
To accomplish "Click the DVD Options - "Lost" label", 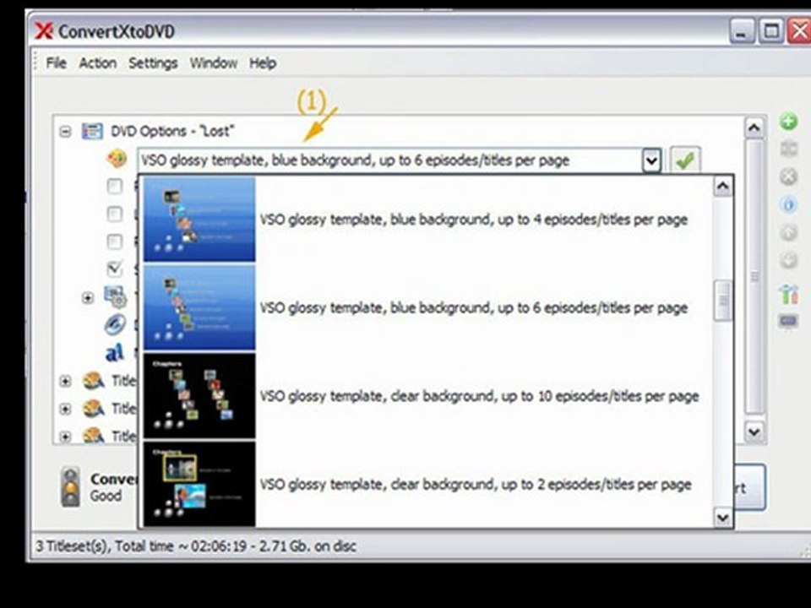I will tap(172, 132).
